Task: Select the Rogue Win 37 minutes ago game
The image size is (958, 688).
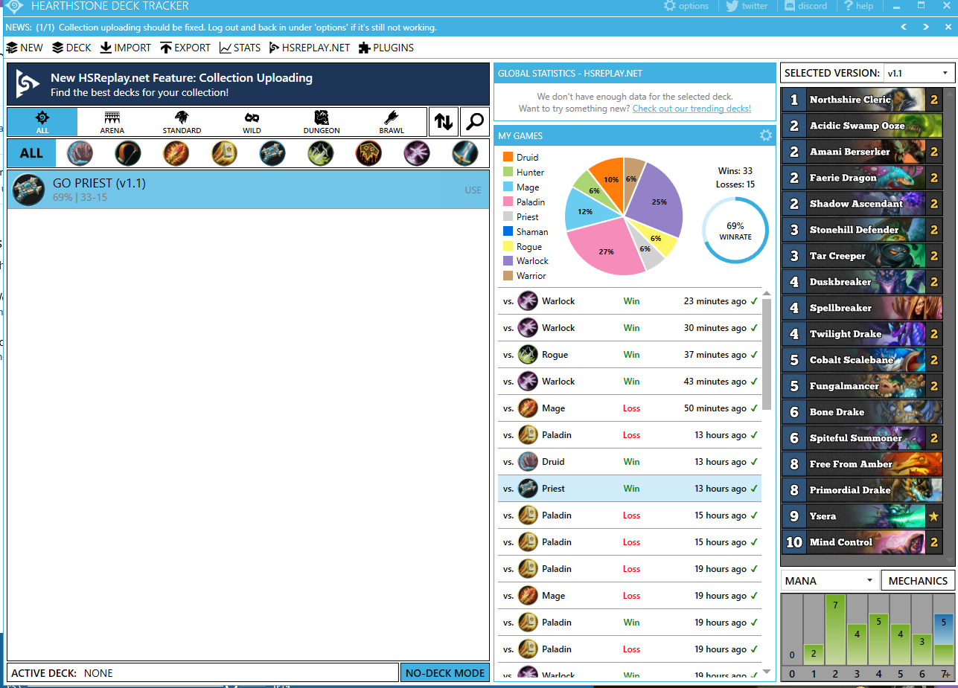Action: point(630,355)
